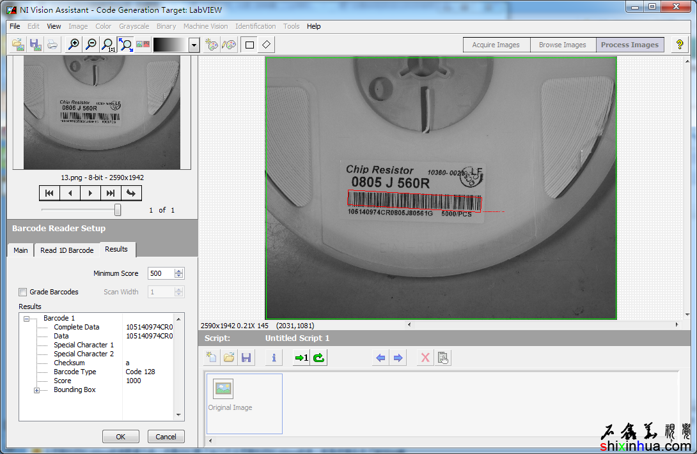This screenshot has height=454, width=697.
Task: Click the Open Image toolbar icon
Action: point(18,45)
